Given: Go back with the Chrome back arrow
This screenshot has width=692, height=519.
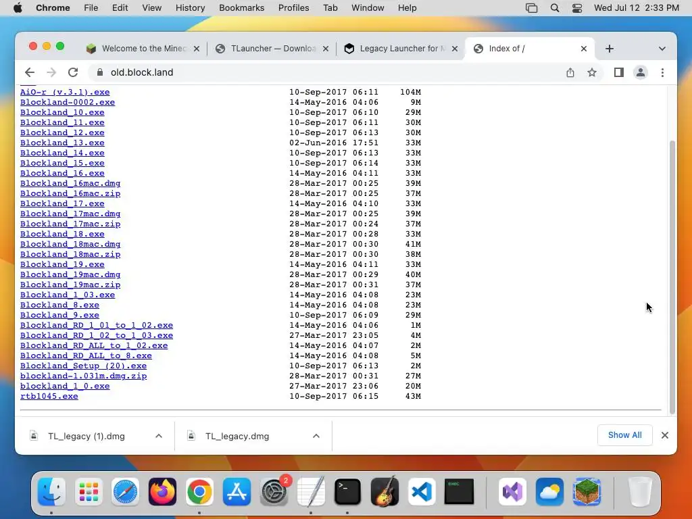Looking at the screenshot, I should (x=30, y=72).
